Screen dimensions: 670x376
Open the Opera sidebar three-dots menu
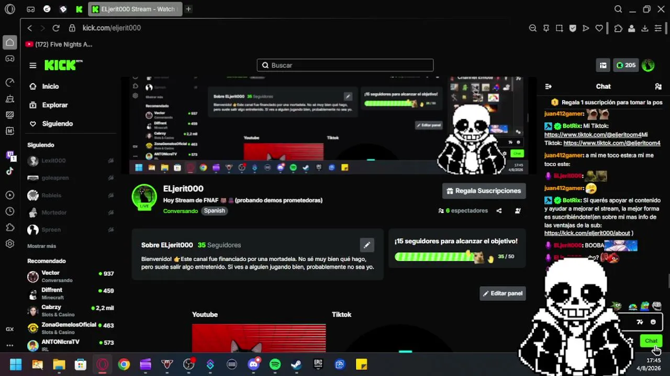pos(9,345)
